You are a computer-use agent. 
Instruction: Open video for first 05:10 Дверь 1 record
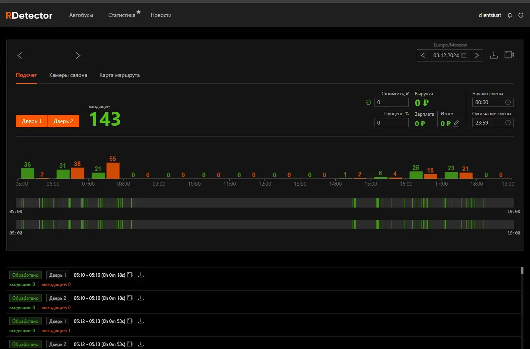(x=130, y=275)
